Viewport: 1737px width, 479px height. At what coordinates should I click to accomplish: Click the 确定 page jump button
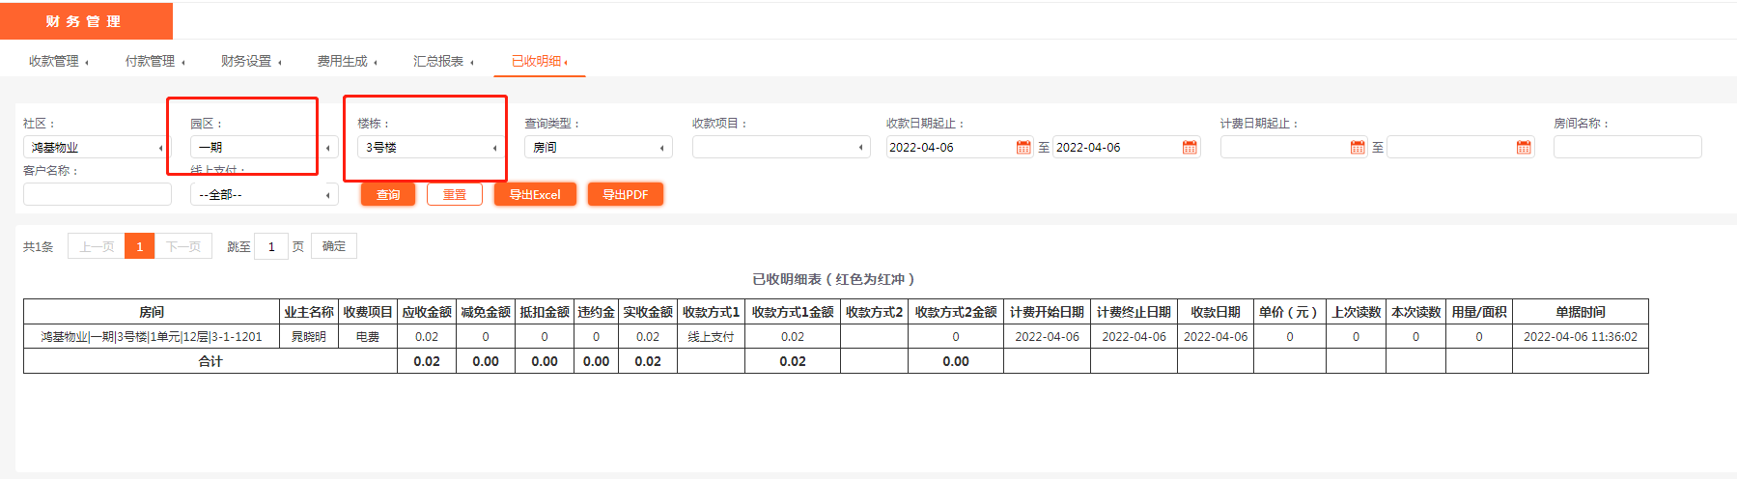point(334,246)
